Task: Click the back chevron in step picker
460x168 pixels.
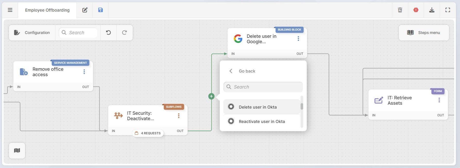Action: pyautogui.click(x=231, y=71)
